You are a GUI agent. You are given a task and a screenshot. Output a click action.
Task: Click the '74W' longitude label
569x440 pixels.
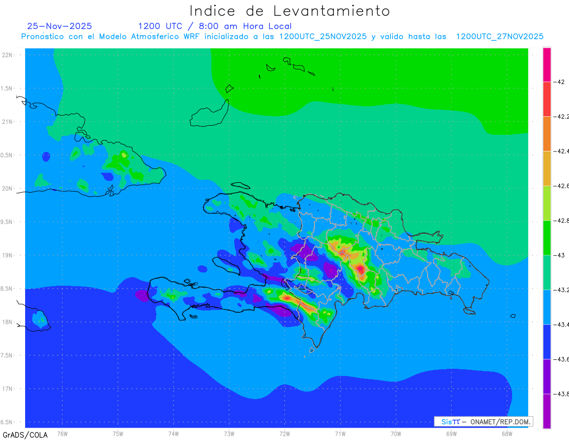(174, 434)
